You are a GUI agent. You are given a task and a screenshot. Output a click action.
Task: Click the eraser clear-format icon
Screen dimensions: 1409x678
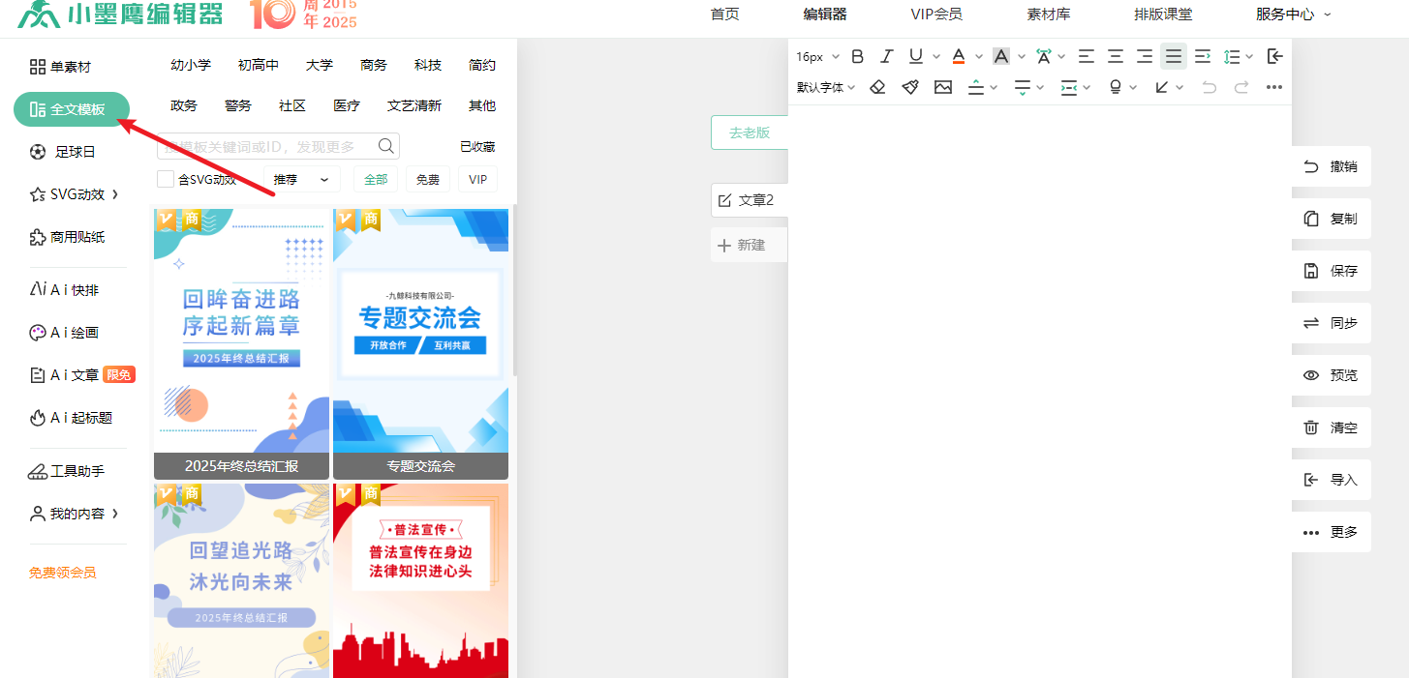[x=877, y=87]
